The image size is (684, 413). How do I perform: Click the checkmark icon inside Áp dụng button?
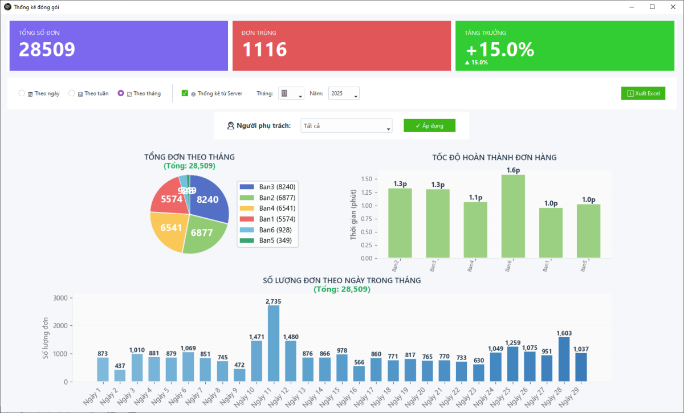pos(418,125)
